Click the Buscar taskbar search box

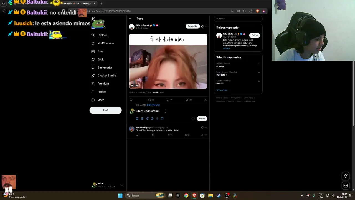coord(145,196)
